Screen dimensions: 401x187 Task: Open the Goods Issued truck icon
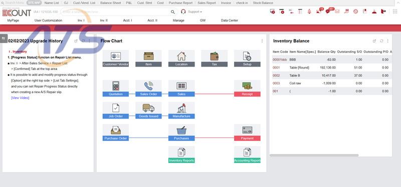pyautogui.click(x=148, y=108)
